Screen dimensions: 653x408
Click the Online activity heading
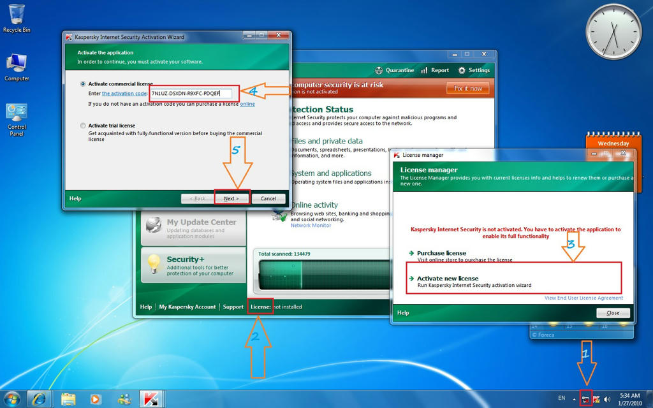[314, 205]
